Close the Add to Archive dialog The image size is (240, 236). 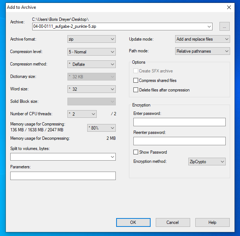pos(229,7)
